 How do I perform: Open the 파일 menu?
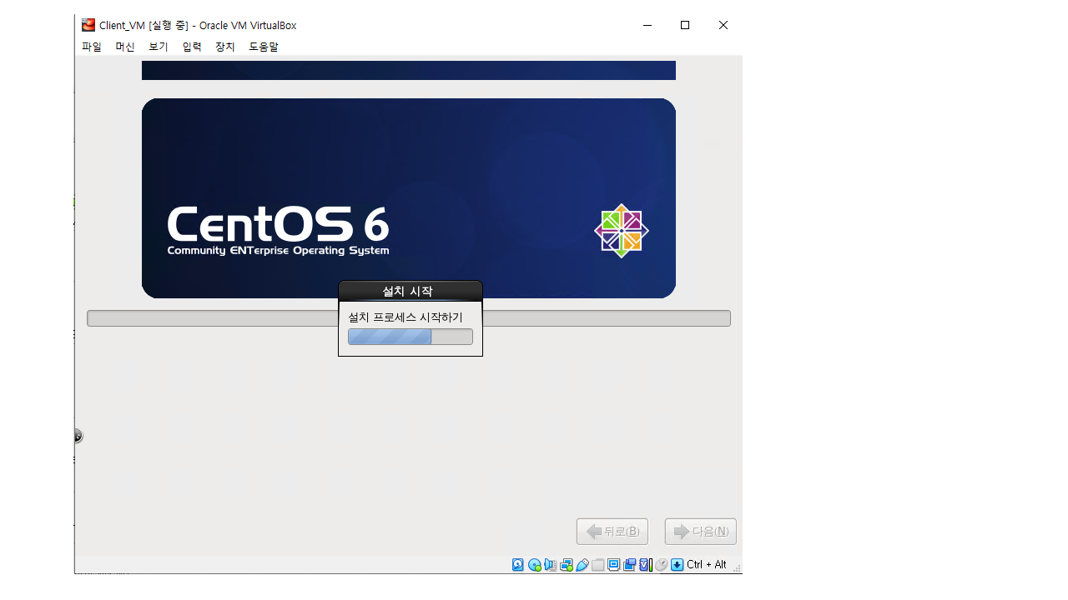[91, 47]
